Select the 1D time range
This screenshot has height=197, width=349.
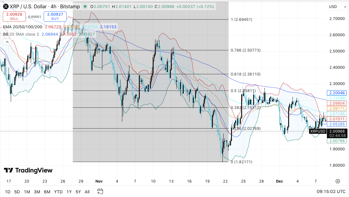8,192
